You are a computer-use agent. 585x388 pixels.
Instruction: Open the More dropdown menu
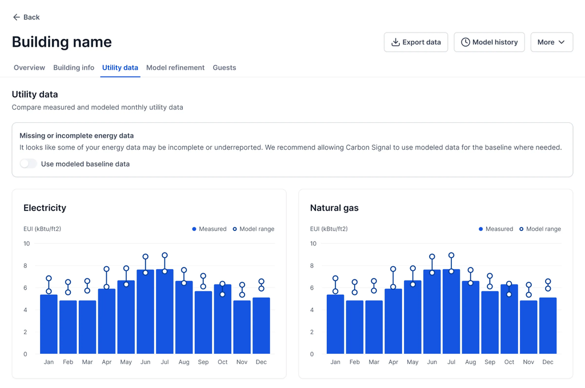(x=551, y=42)
